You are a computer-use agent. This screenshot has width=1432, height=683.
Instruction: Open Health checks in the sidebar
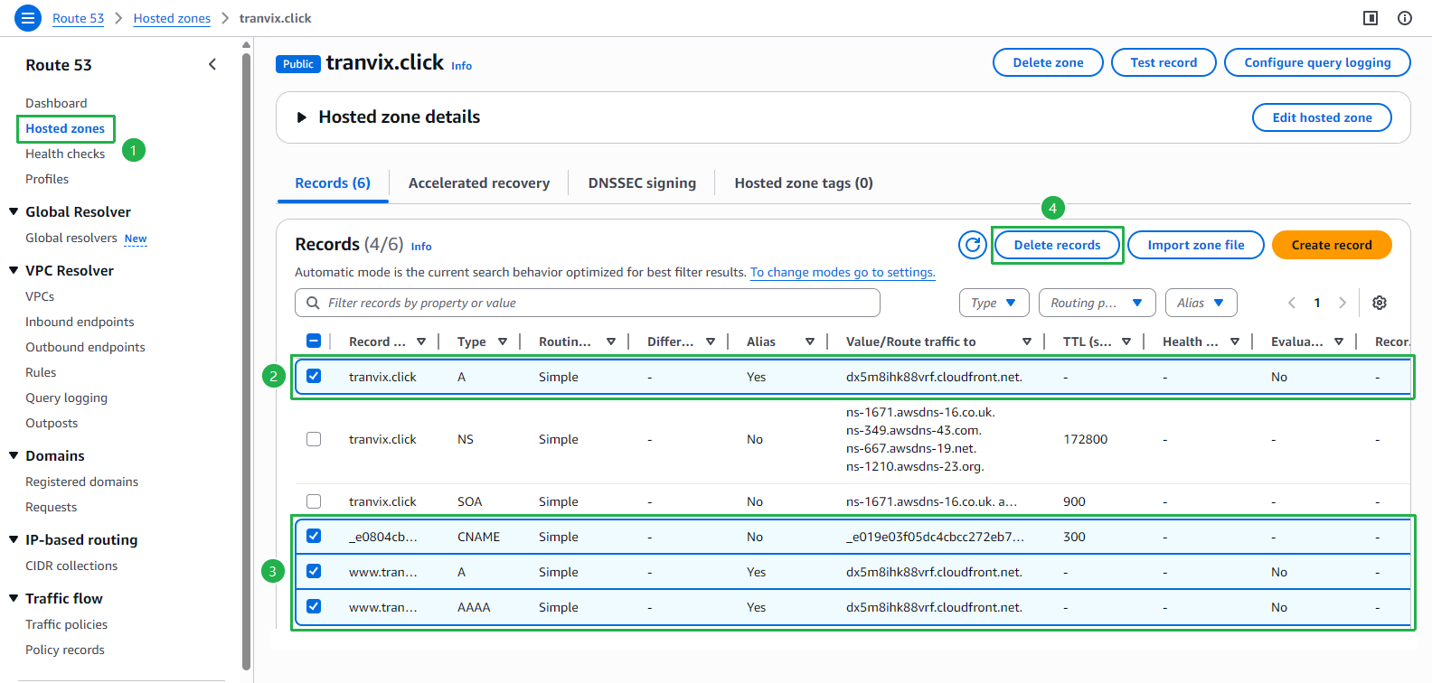[x=65, y=154]
